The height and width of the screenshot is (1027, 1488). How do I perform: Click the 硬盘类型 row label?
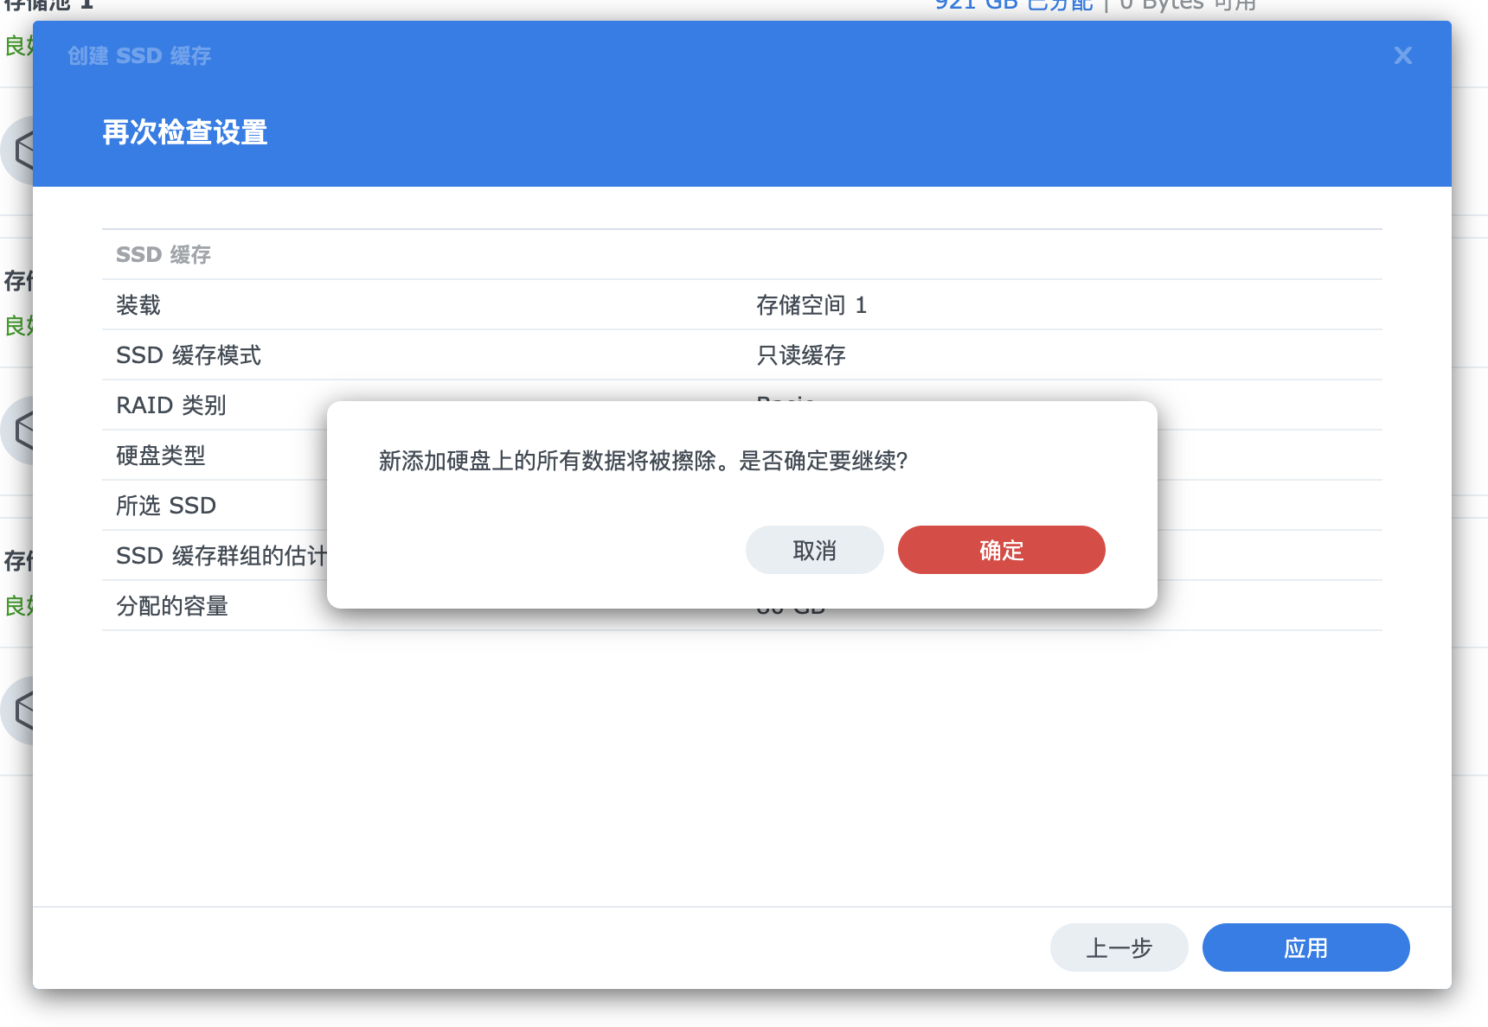[161, 456]
